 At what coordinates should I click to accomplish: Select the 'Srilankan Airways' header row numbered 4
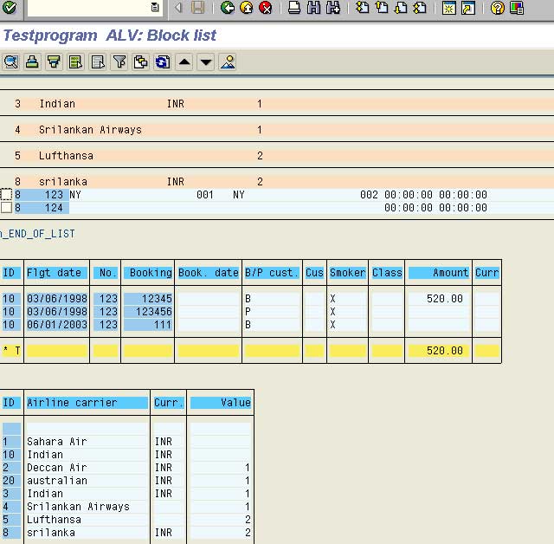point(277,130)
